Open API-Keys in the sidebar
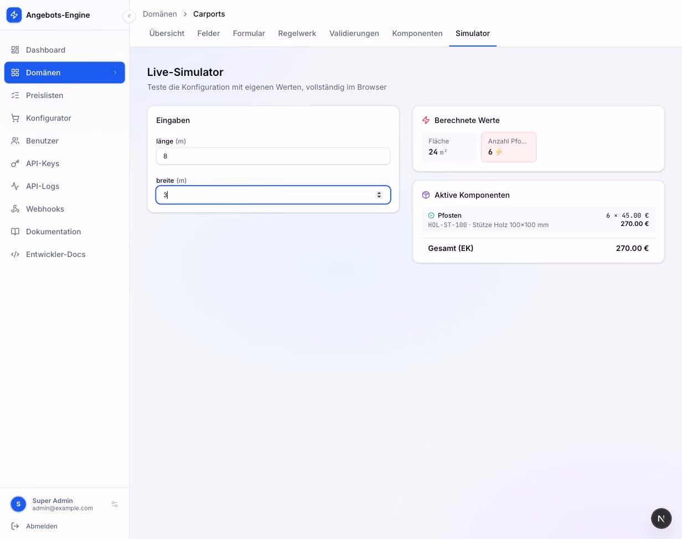The width and height of the screenshot is (682, 539). (x=65, y=163)
